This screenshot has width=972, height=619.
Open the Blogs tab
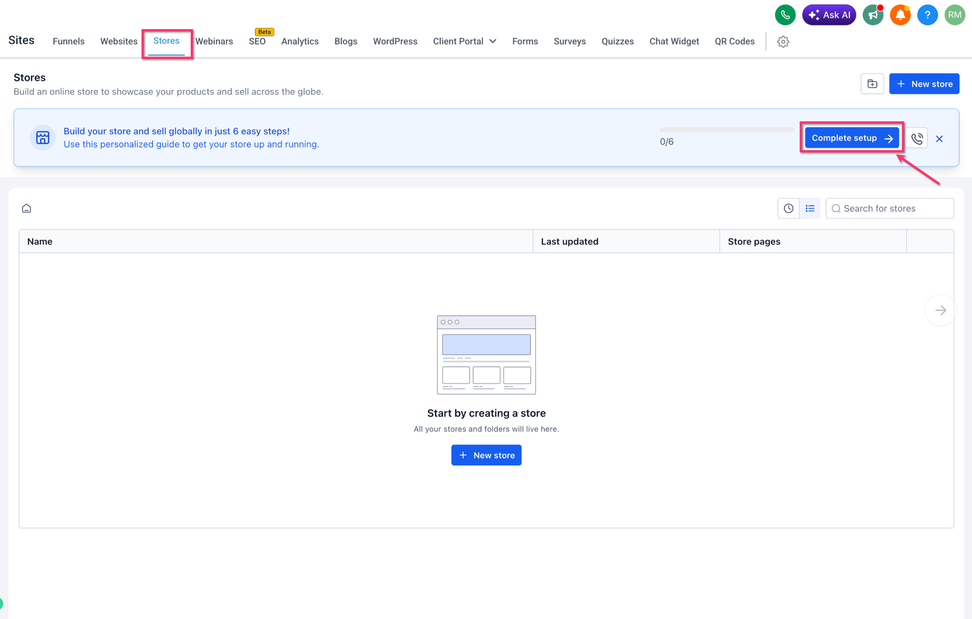click(346, 41)
